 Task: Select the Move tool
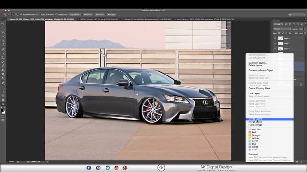tap(3, 24)
